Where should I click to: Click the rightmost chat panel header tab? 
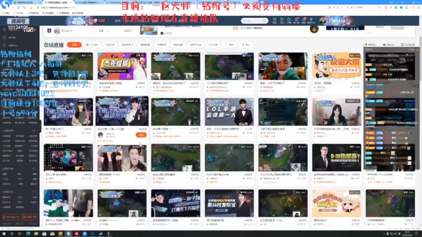[x=408, y=45]
